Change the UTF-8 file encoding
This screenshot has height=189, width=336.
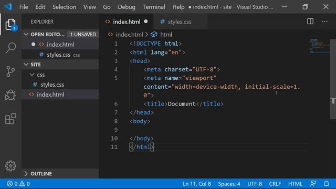click(x=255, y=184)
